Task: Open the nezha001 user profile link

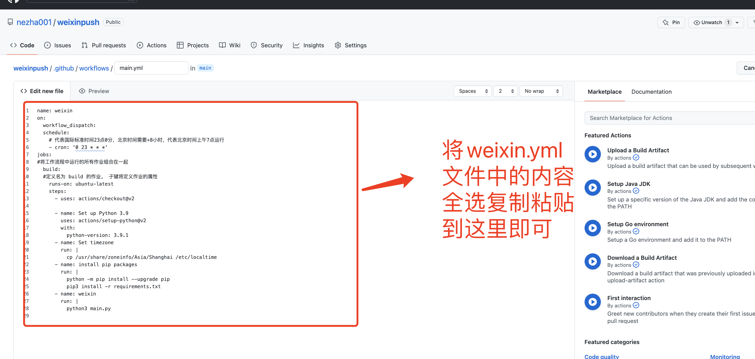Action: coord(34,22)
